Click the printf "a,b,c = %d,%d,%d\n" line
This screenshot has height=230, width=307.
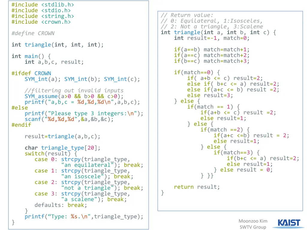coord(82,102)
